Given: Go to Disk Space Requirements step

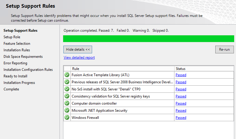Looking at the screenshot, I should [23, 57].
